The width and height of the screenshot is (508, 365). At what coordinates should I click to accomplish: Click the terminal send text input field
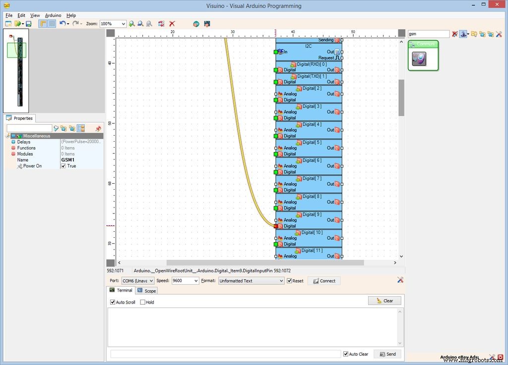[x=225, y=354]
